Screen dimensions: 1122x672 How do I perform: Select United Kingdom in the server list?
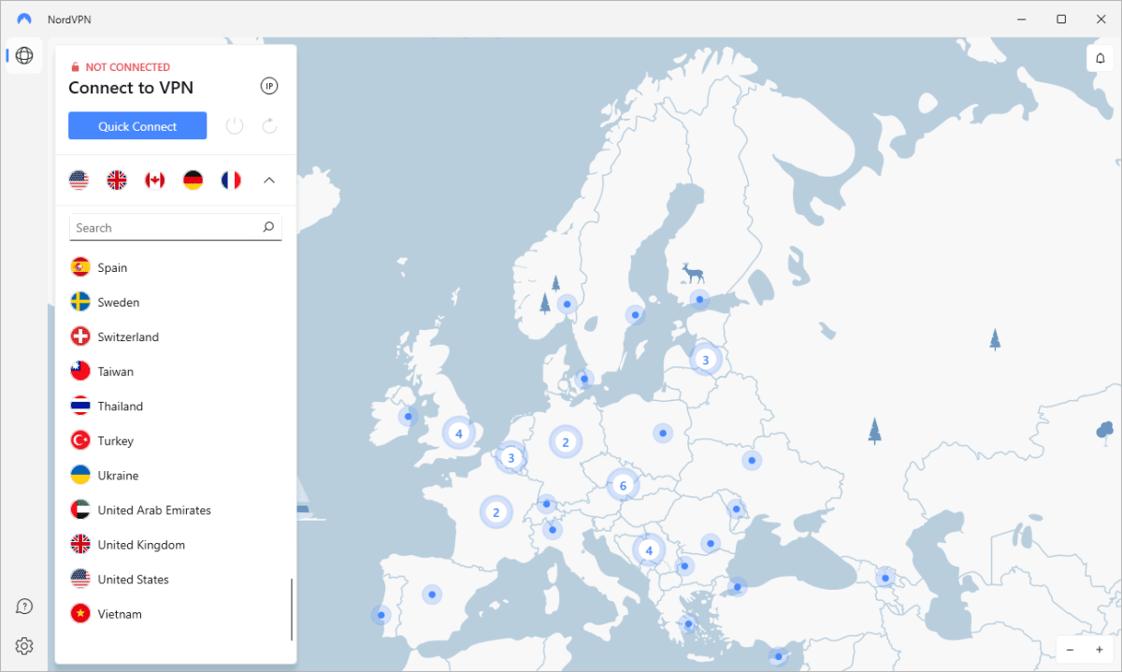pyautogui.click(x=140, y=545)
